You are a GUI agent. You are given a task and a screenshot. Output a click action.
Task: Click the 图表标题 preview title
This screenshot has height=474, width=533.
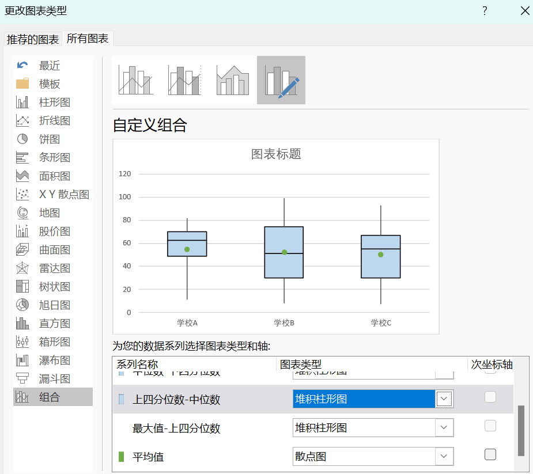click(276, 154)
